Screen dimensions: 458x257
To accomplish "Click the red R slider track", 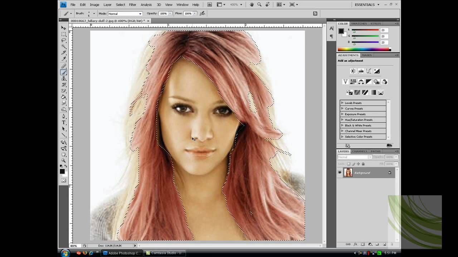I will 365,30.
